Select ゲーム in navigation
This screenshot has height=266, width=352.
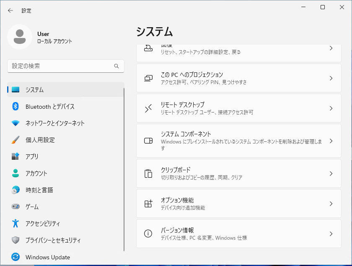65,207
